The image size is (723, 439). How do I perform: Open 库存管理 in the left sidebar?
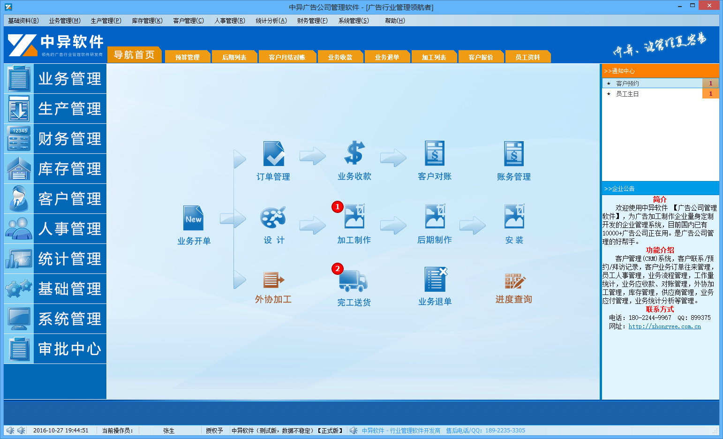55,169
